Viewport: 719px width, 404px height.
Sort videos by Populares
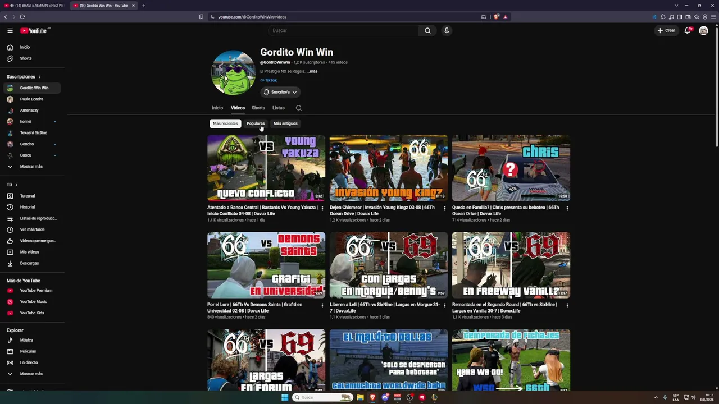[256, 123]
